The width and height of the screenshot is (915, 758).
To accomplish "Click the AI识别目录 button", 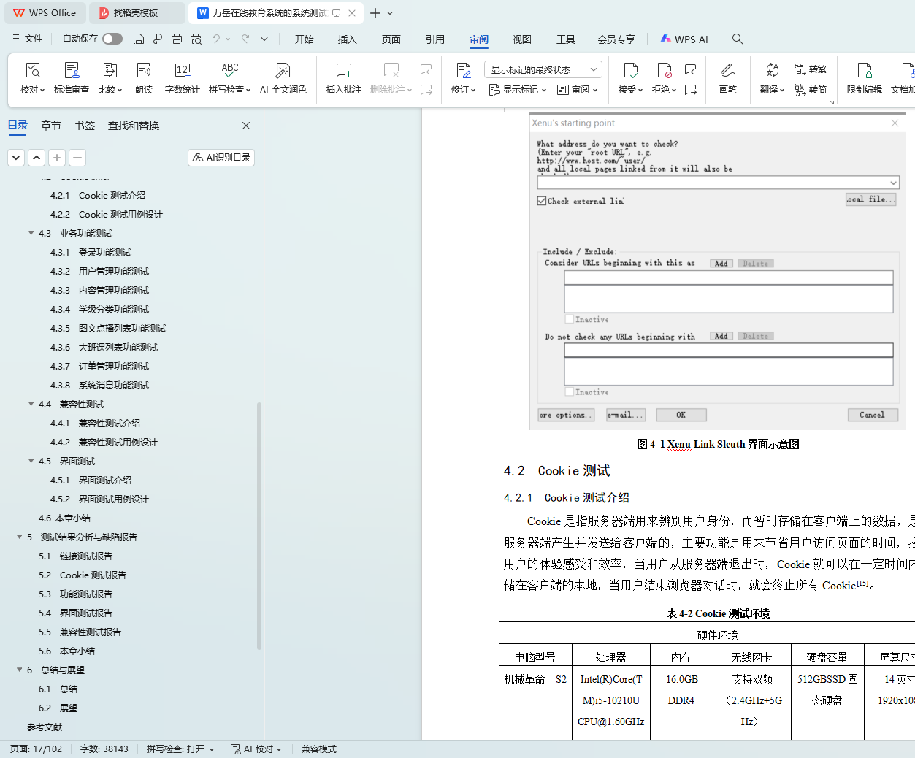I will [x=221, y=158].
